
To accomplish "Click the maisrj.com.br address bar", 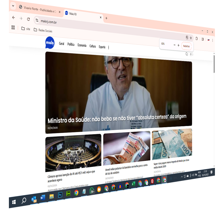I will (67, 21).
